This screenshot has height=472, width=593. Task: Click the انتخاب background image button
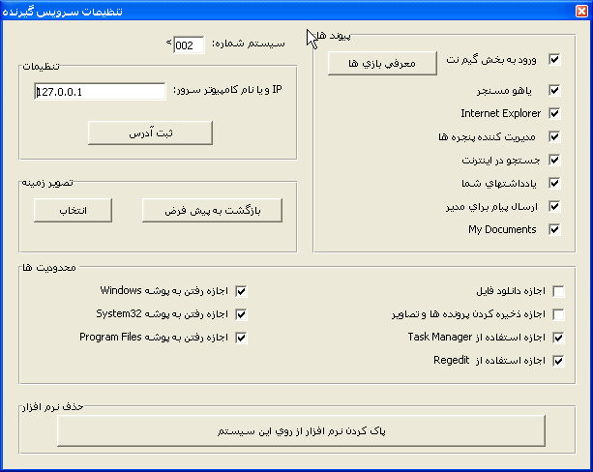coord(73,210)
